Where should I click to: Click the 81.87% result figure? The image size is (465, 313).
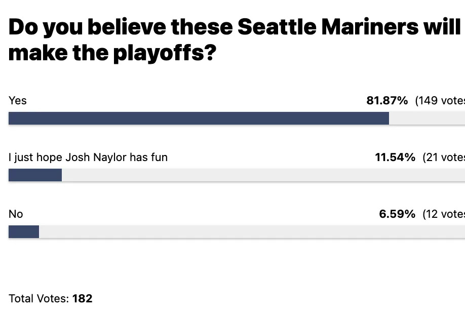pyautogui.click(x=387, y=100)
